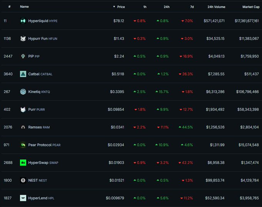This screenshot has height=207, width=262.
Task: Open the Catbal coin link
Action: point(40,74)
